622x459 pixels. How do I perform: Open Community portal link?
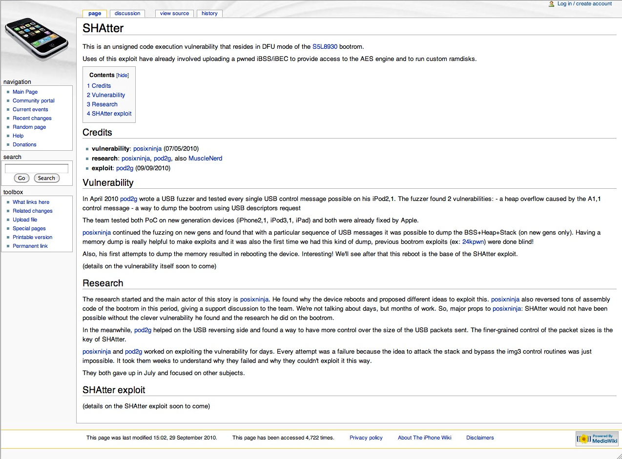pos(34,101)
